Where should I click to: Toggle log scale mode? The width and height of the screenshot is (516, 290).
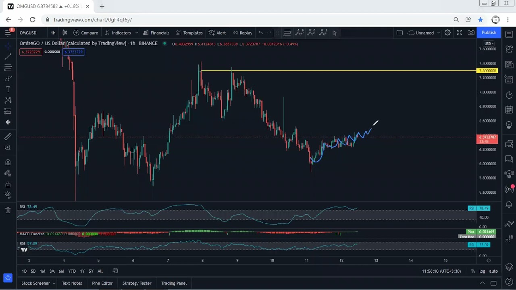click(x=482, y=271)
